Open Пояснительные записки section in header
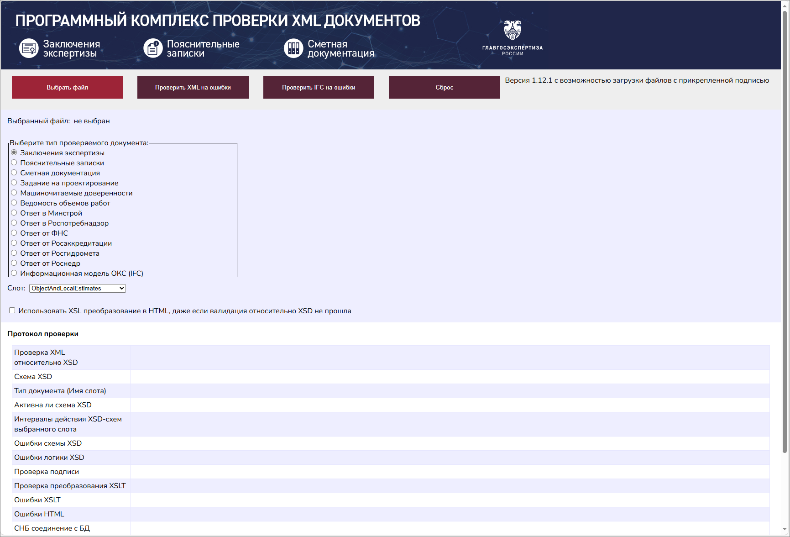 [x=203, y=48]
